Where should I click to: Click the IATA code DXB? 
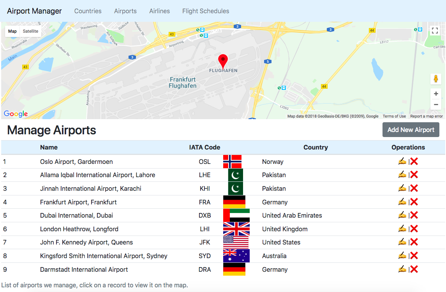[x=205, y=216]
